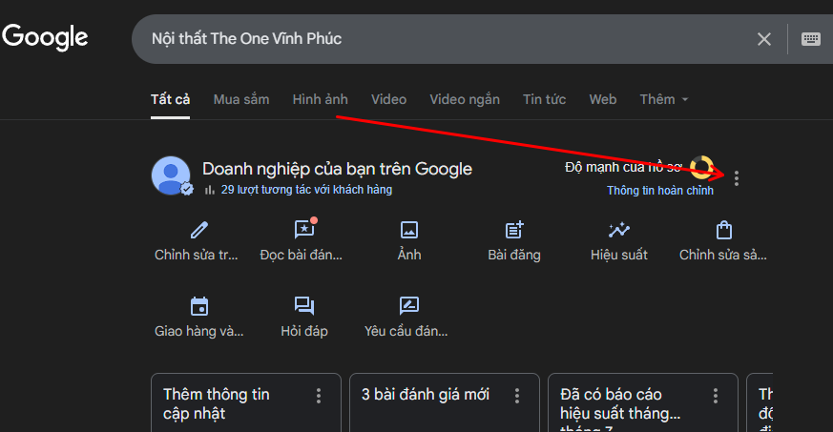Open business profile three-dot menu

pyautogui.click(x=737, y=178)
